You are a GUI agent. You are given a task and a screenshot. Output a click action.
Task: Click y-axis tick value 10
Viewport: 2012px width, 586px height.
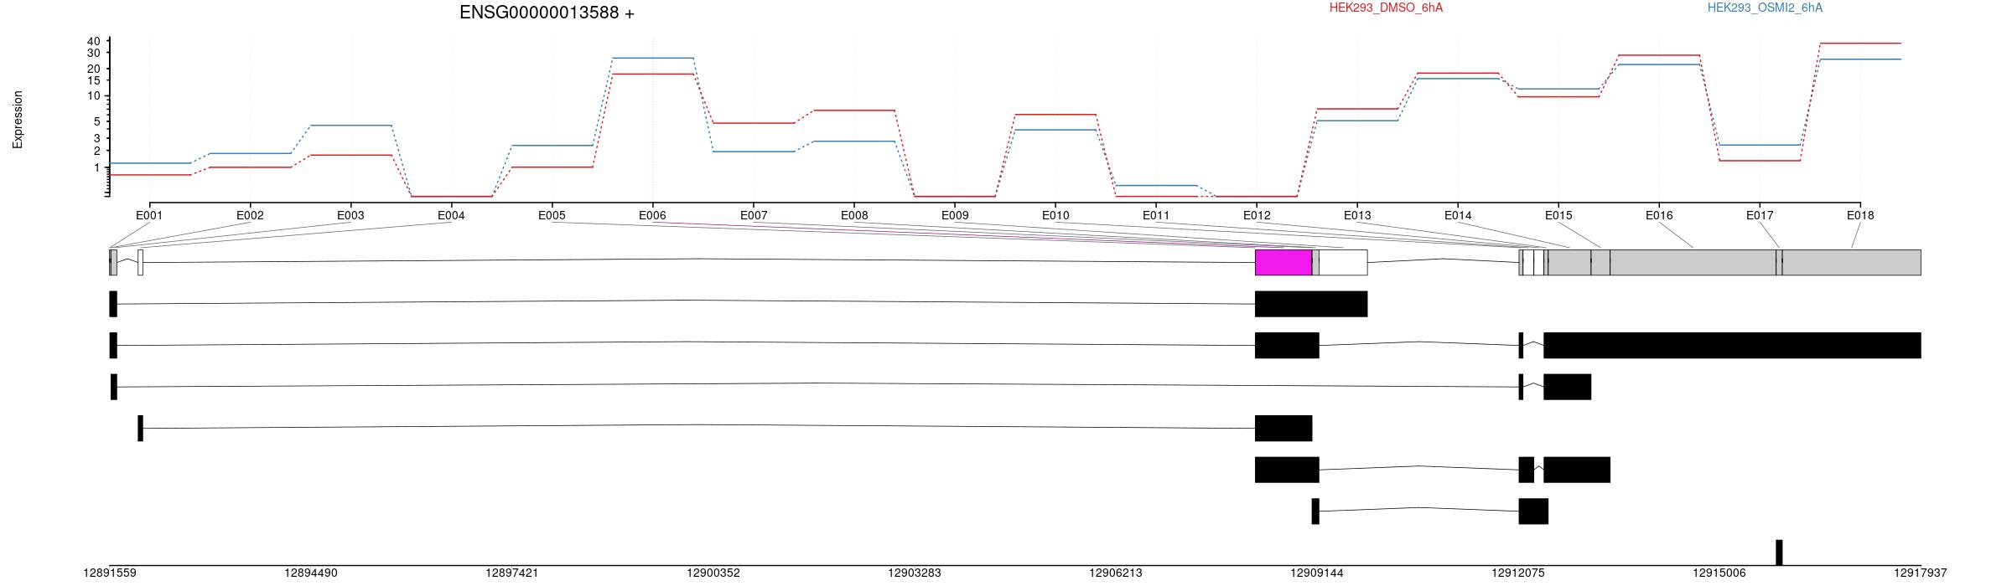point(93,95)
